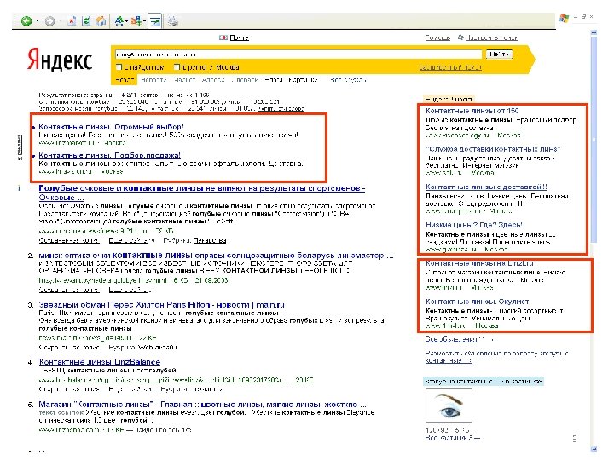This screenshot has height=460, width=614.
Task: Open ad 'Контактные линзы. Огромный выбор!'
Action: pyautogui.click(x=111, y=127)
